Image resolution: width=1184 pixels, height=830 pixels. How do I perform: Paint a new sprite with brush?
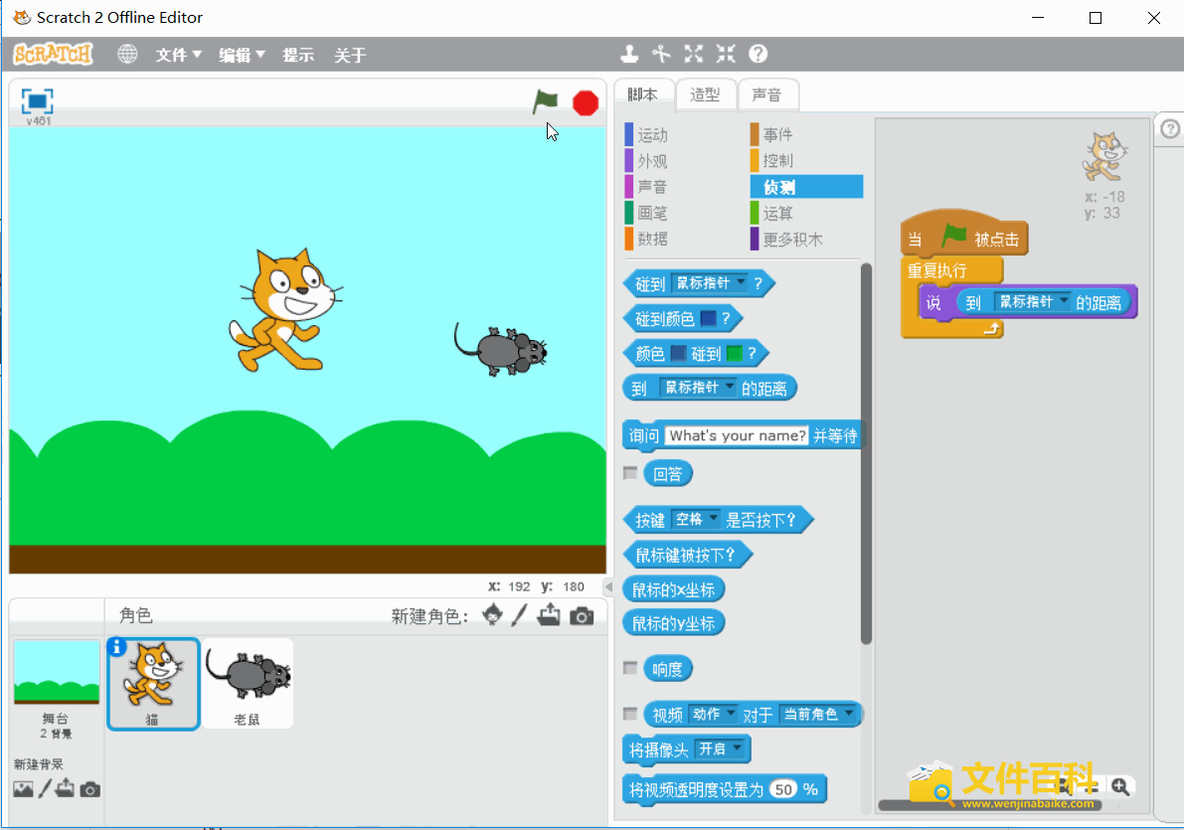tap(519, 616)
